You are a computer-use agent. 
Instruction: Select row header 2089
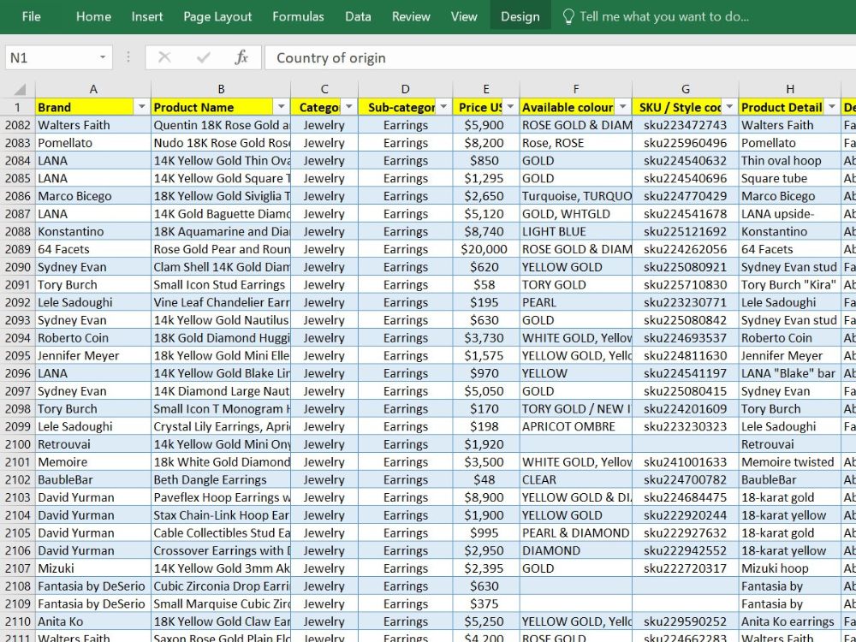17,249
